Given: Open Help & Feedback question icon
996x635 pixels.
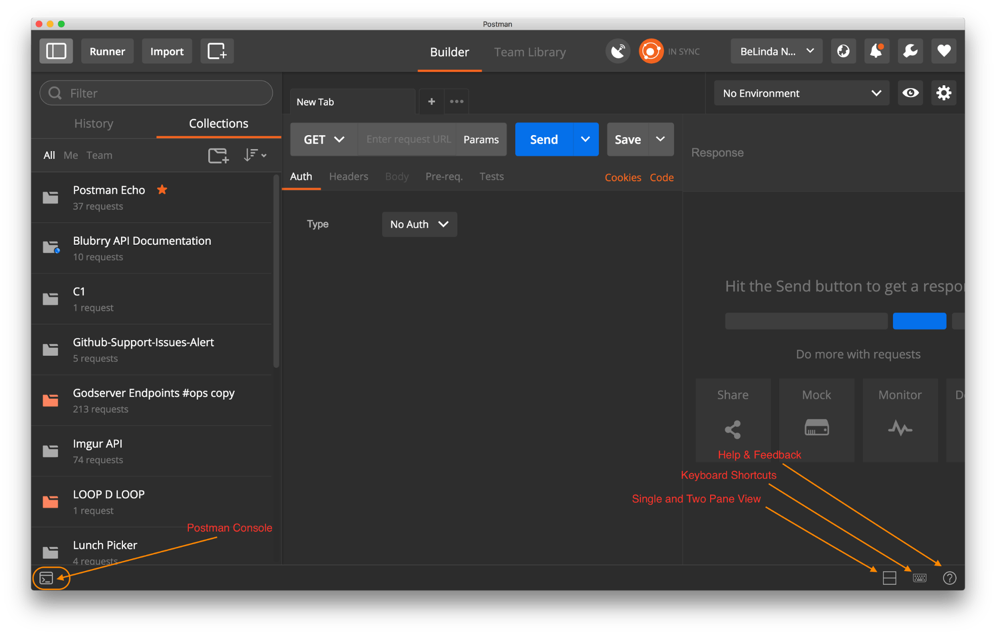Looking at the screenshot, I should pyautogui.click(x=949, y=578).
